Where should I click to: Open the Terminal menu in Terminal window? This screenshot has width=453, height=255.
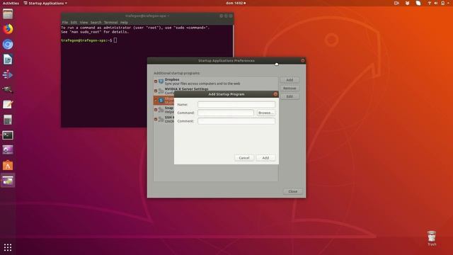(110, 22)
